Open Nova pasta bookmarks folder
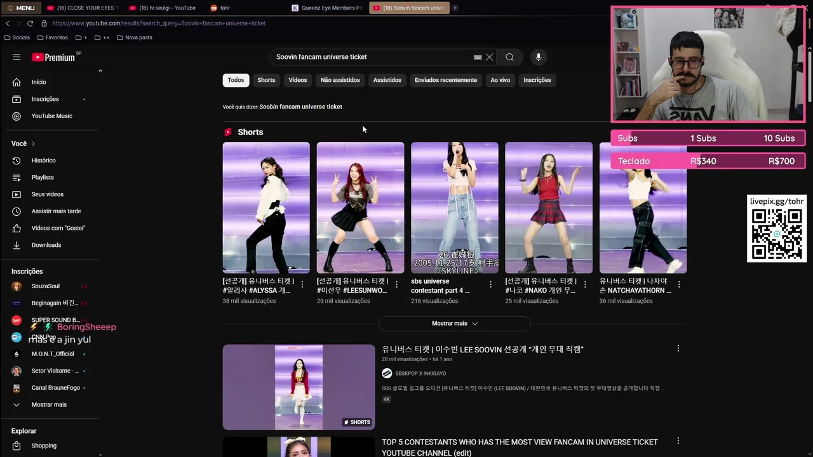The width and height of the screenshot is (813, 457). click(135, 37)
